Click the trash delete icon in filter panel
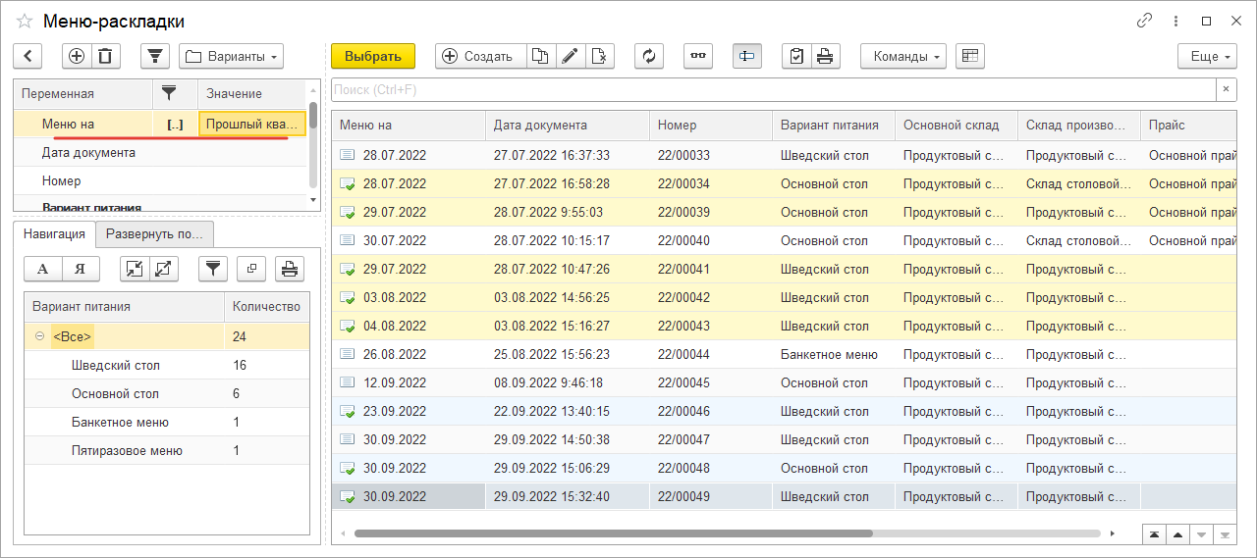Viewport: 1257px width, 558px height. tap(106, 56)
